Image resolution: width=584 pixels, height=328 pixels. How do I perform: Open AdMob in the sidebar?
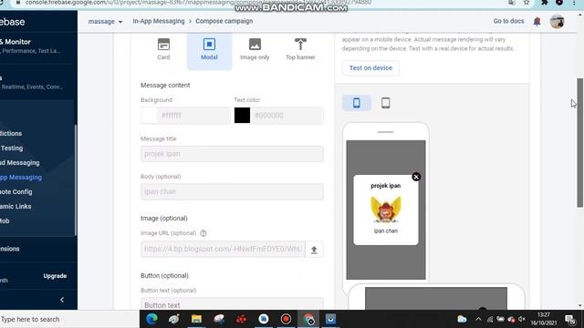tap(5, 220)
